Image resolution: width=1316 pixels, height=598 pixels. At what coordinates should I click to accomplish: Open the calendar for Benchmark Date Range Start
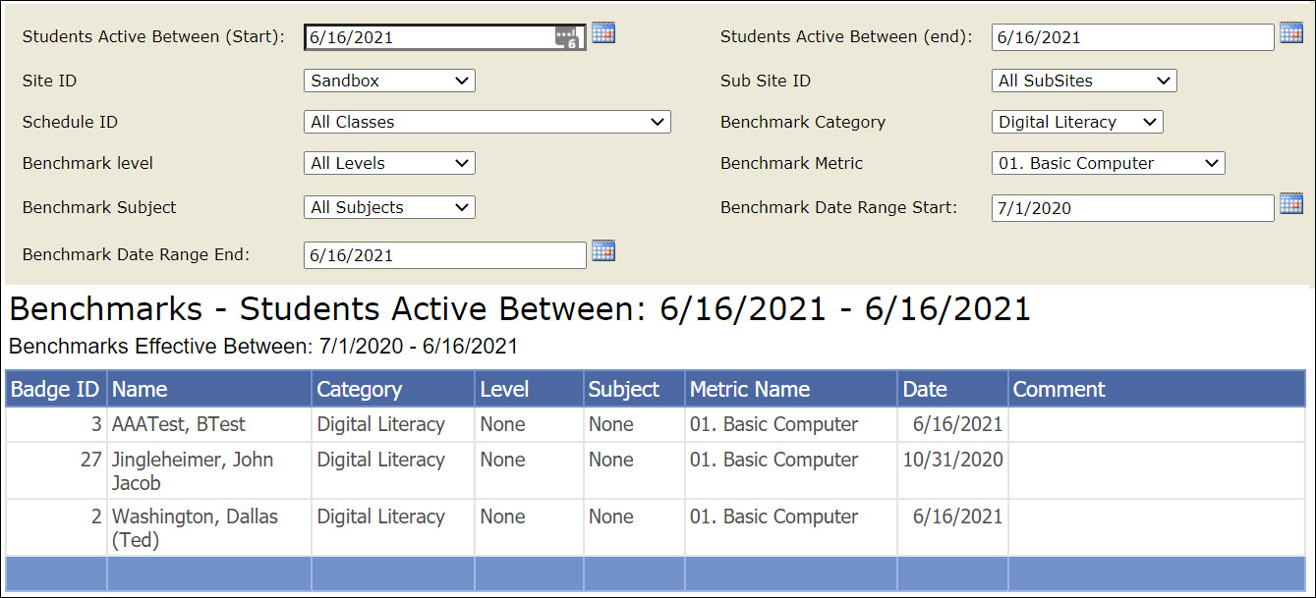(1290, 203)
